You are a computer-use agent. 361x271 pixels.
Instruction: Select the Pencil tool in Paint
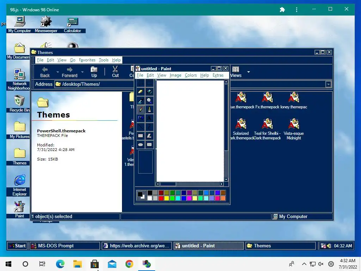pyautogui.click(x=140, y=109)
